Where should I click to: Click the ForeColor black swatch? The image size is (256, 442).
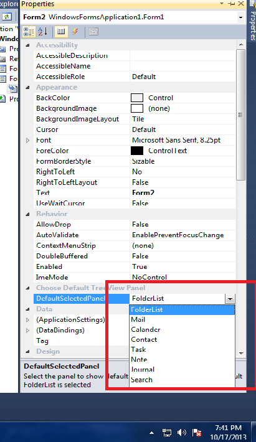tap(137, 151)
